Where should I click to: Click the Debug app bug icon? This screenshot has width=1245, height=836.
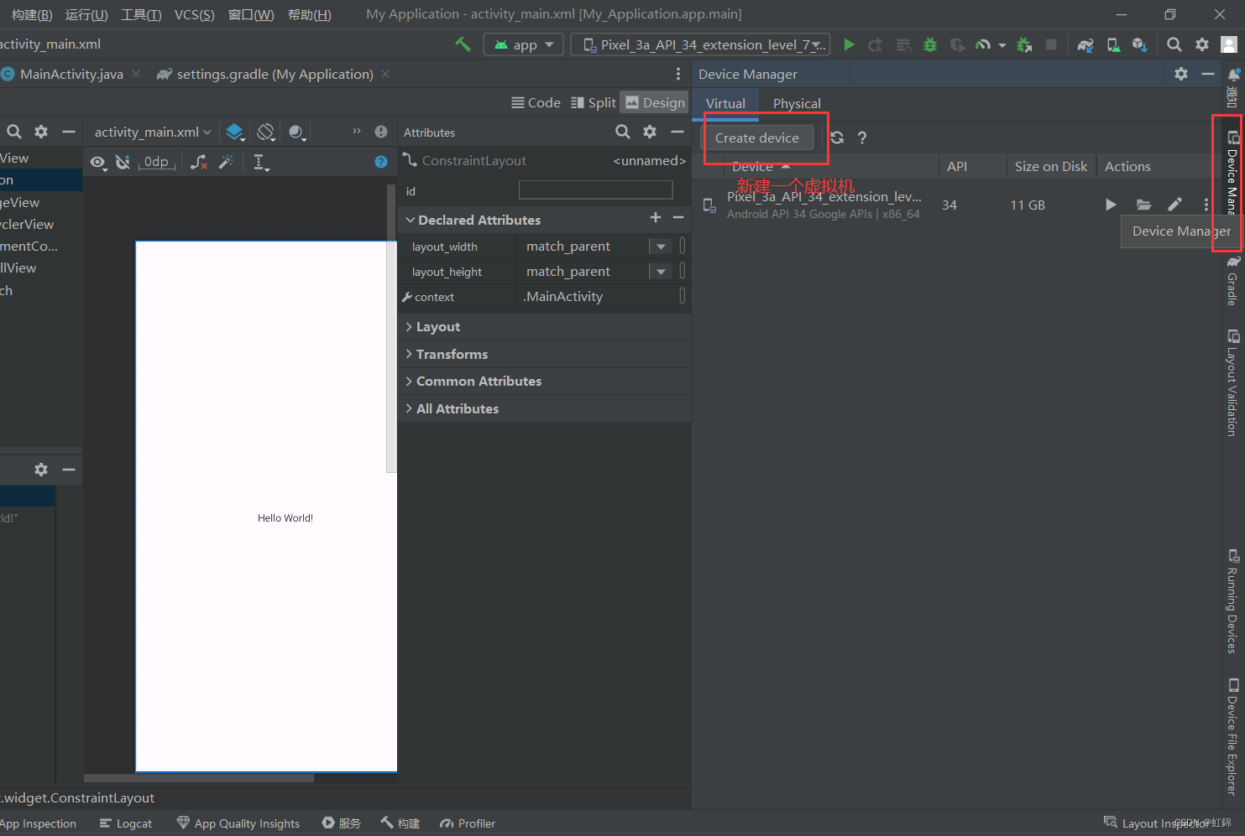pos(929,44)
